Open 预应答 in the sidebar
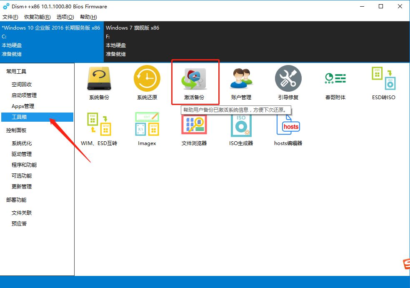Image resolution: width=410 pixels, height=288 pixels. coord(19,224)
